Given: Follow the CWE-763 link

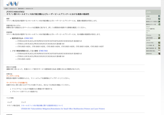Looking at the screenshot, I should click(43, 51).
